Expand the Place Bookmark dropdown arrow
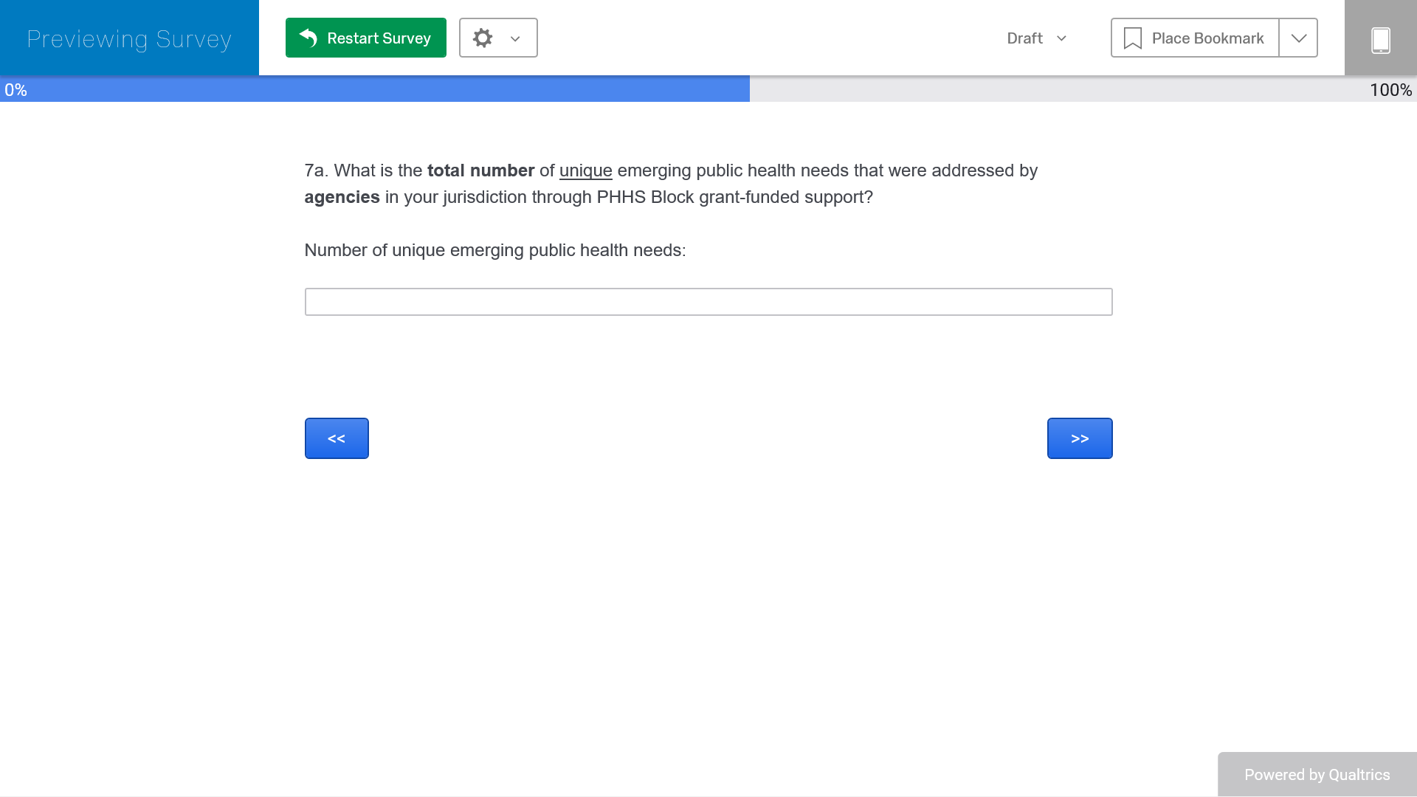Image resolution: width=1417 pixels, height=797 pixels. [1298, 38]
